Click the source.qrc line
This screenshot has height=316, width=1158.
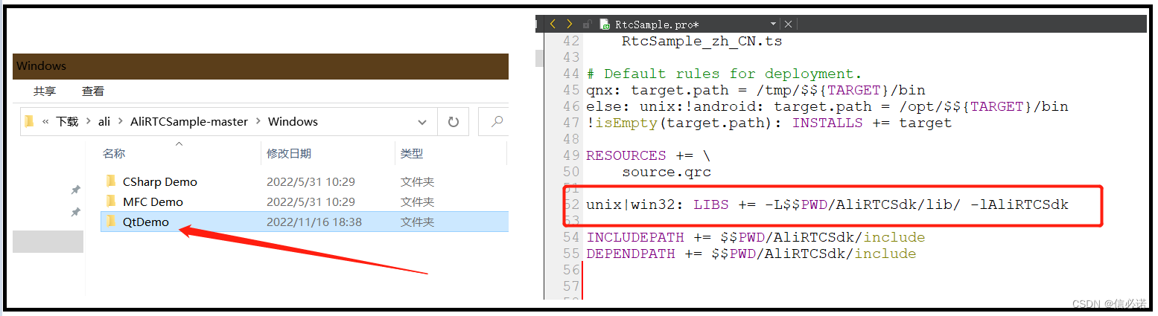(x=667, y=172)
